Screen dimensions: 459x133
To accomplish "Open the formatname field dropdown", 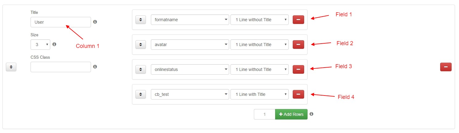I will [190, 20].
